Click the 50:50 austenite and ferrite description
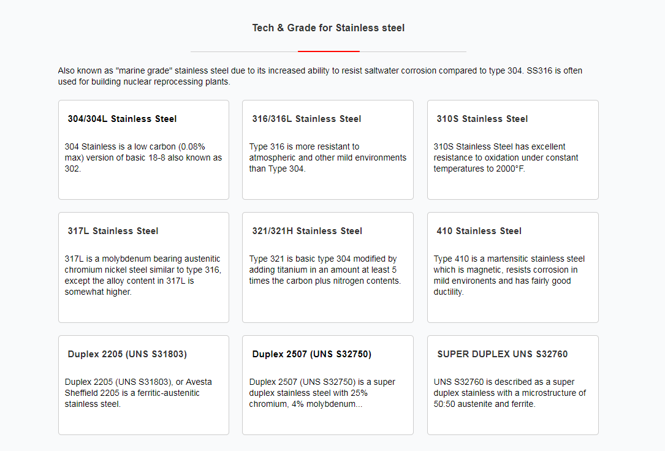Screen dimensions: 665x451 tap(509, 393)
